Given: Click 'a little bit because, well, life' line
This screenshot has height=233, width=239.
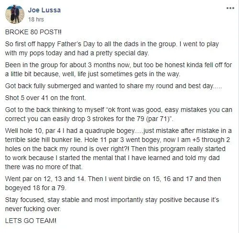Looking at the screenshot, I should coord(93,74).
